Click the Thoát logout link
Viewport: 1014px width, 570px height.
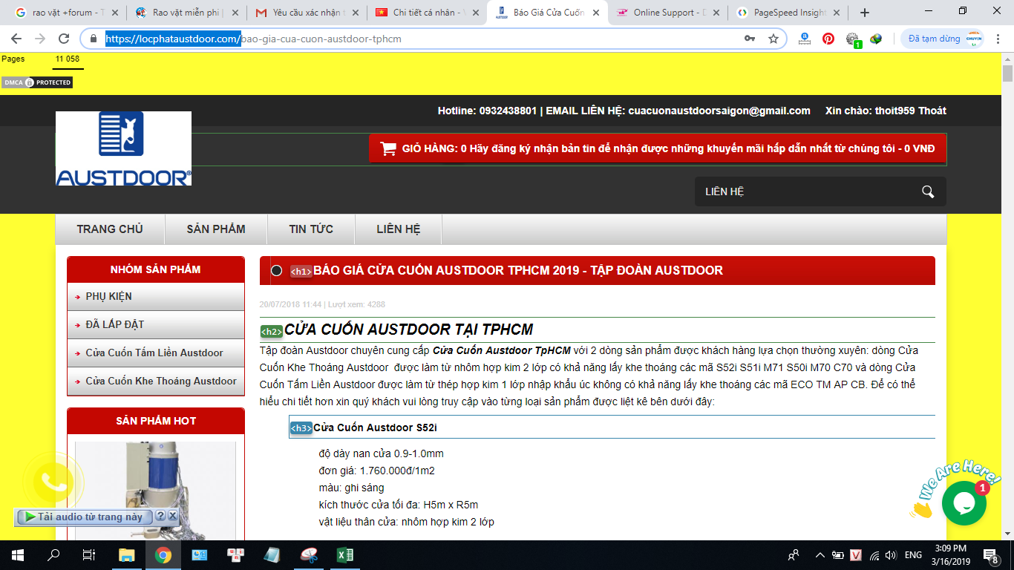[x=932, y=111]
